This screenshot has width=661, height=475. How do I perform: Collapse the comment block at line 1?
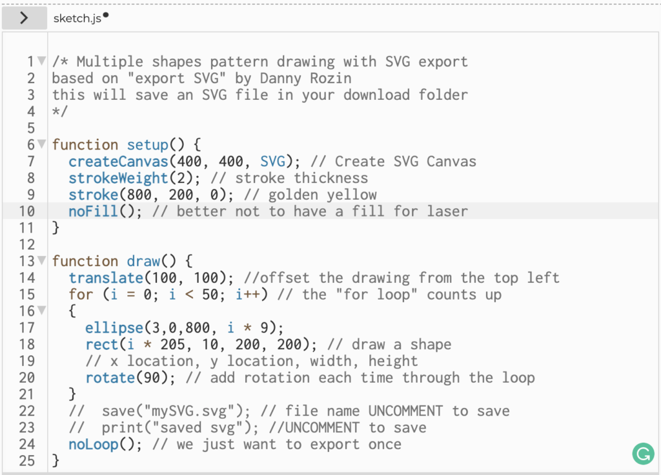pos(41,62)
